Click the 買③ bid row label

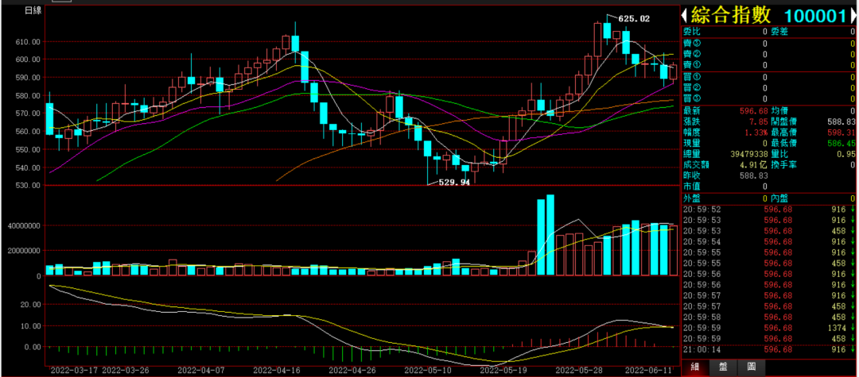(691, 99)
